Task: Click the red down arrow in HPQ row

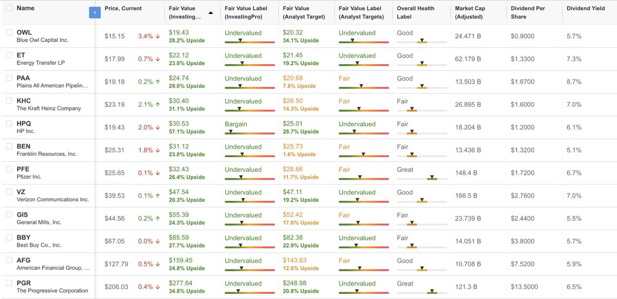Action: pos(158,127)
